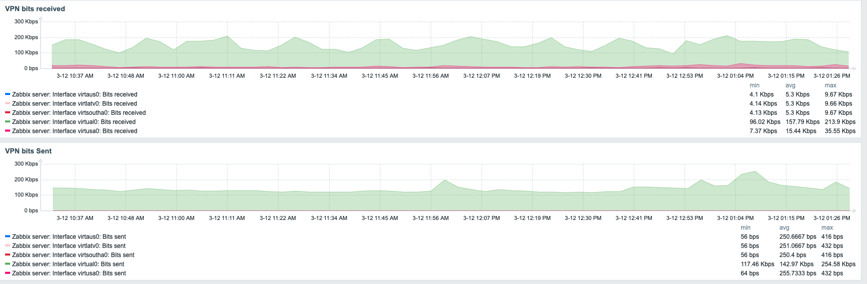Click legend 'Interface virtaus0: Bits sent'
Screen dimensions: 867x284
(69, 237)
